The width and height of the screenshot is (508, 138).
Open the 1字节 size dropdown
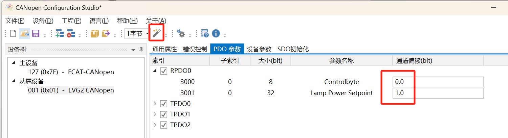point(147,33)
